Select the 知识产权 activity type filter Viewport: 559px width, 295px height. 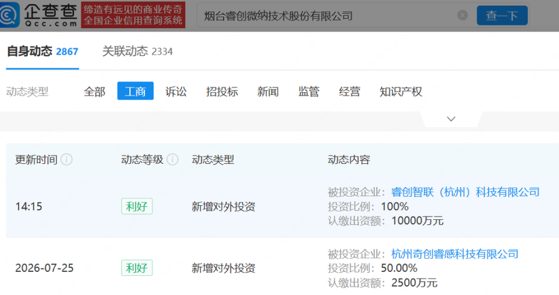401,92
